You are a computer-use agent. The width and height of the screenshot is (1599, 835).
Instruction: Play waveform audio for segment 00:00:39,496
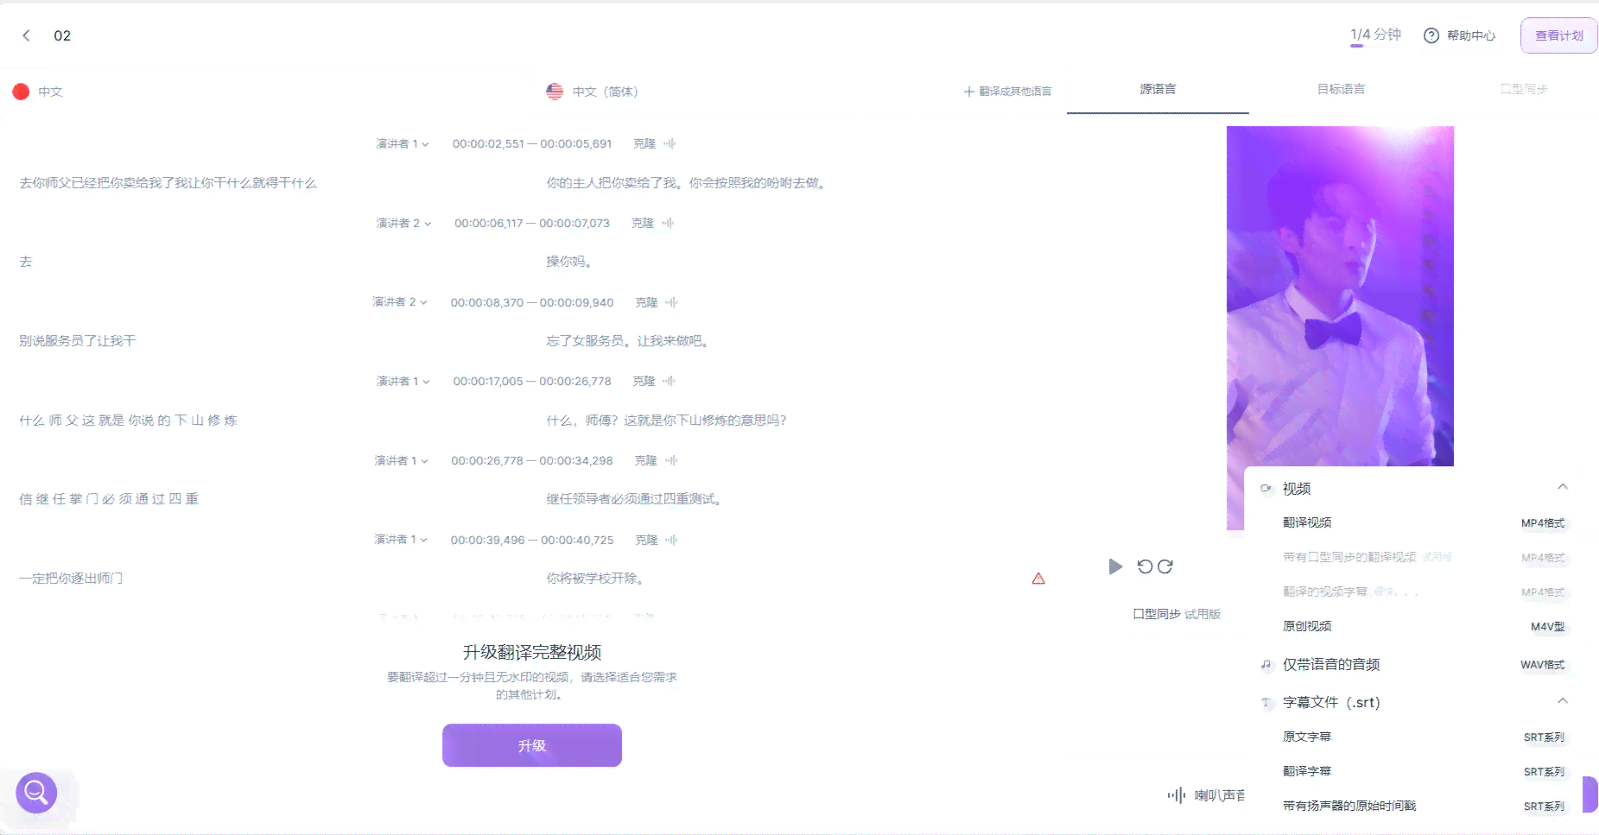pyautogui.click(x=671, y=541)
